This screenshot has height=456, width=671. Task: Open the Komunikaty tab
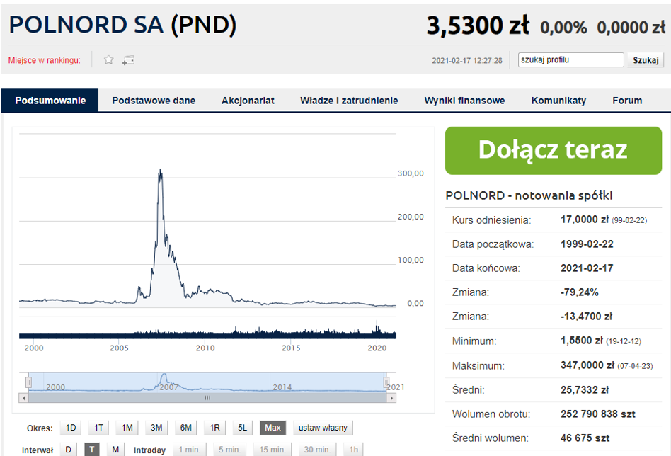pos(558,100)
